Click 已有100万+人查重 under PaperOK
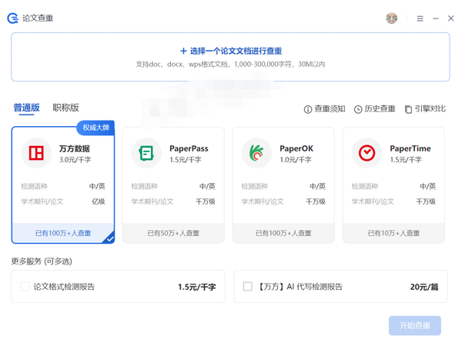Screen dimensions: 455x339 click(283, 233)
